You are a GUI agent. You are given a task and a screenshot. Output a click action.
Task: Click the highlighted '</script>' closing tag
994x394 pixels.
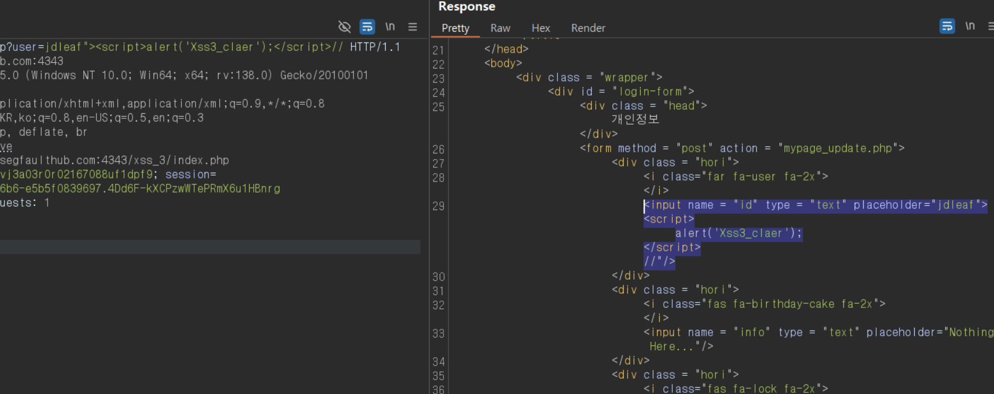672,247
